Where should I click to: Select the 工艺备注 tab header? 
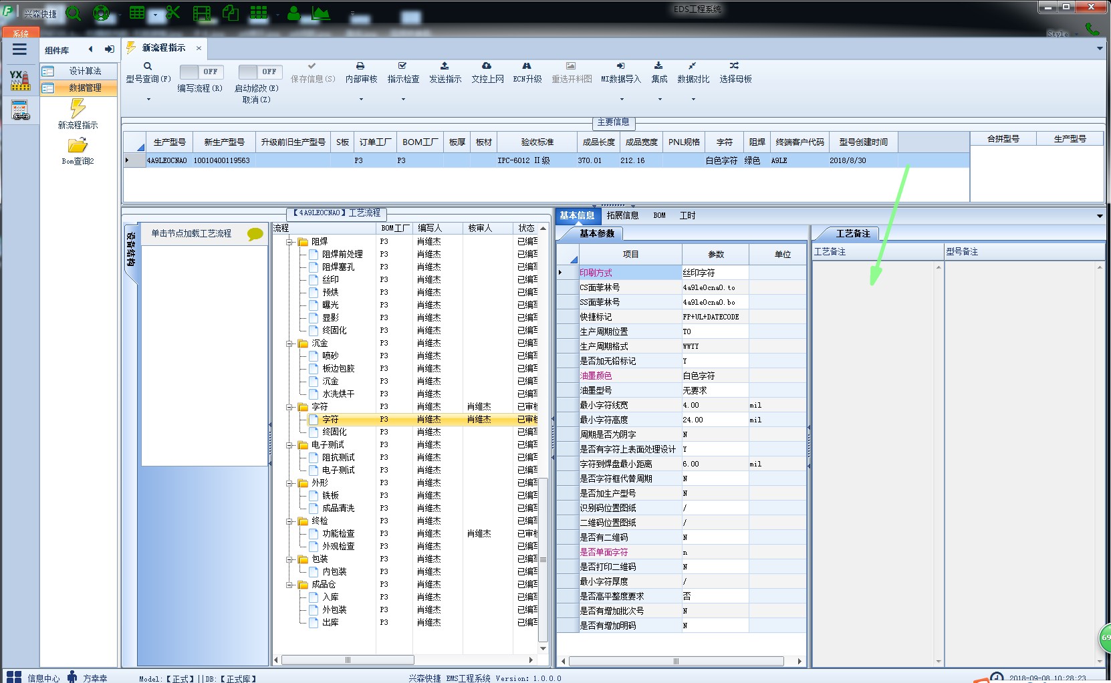853,233
